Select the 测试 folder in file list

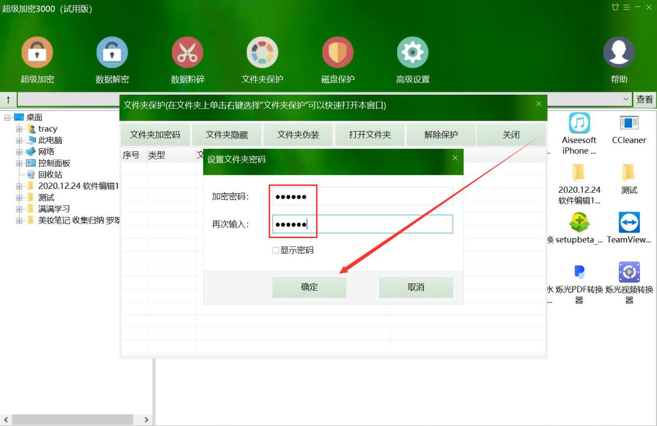pos(629,179)
